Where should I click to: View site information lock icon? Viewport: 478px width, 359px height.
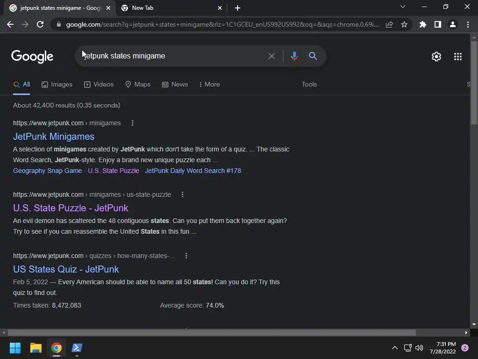[x=59, y=24]
